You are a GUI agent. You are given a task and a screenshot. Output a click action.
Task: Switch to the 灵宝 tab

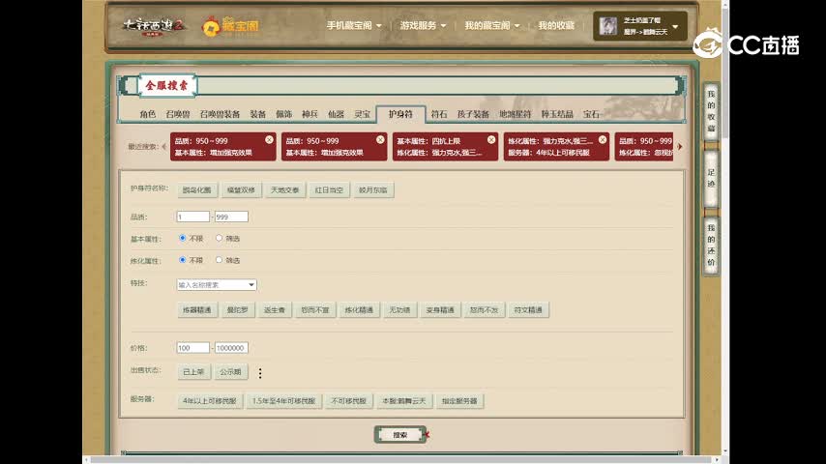pyautogui.click(x=362, y=114)
